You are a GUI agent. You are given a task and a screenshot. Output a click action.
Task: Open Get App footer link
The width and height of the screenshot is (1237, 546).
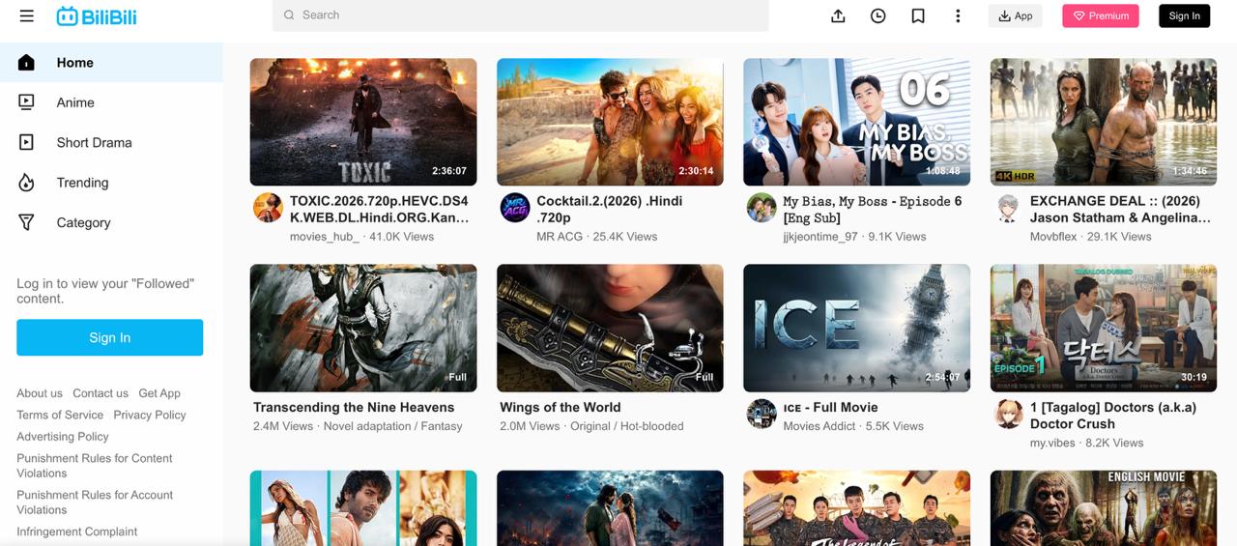(159, 393)
